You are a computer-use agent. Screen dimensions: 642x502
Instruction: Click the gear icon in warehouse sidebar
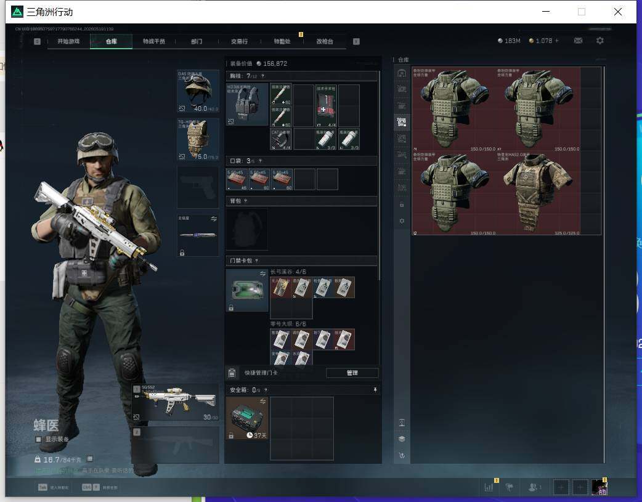click(x=402, y=221)
